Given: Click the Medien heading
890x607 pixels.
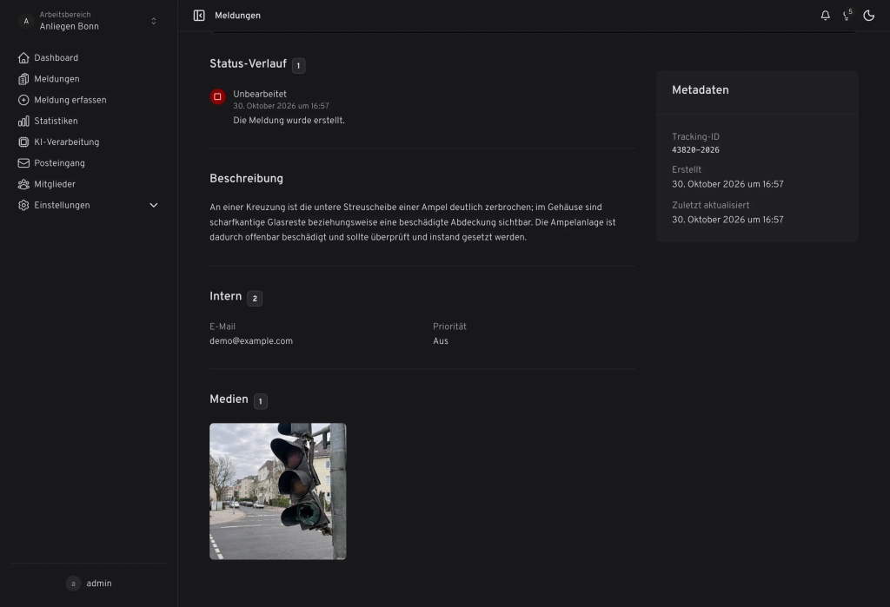Looking at the screenshot, I should [x=229, y=399].
